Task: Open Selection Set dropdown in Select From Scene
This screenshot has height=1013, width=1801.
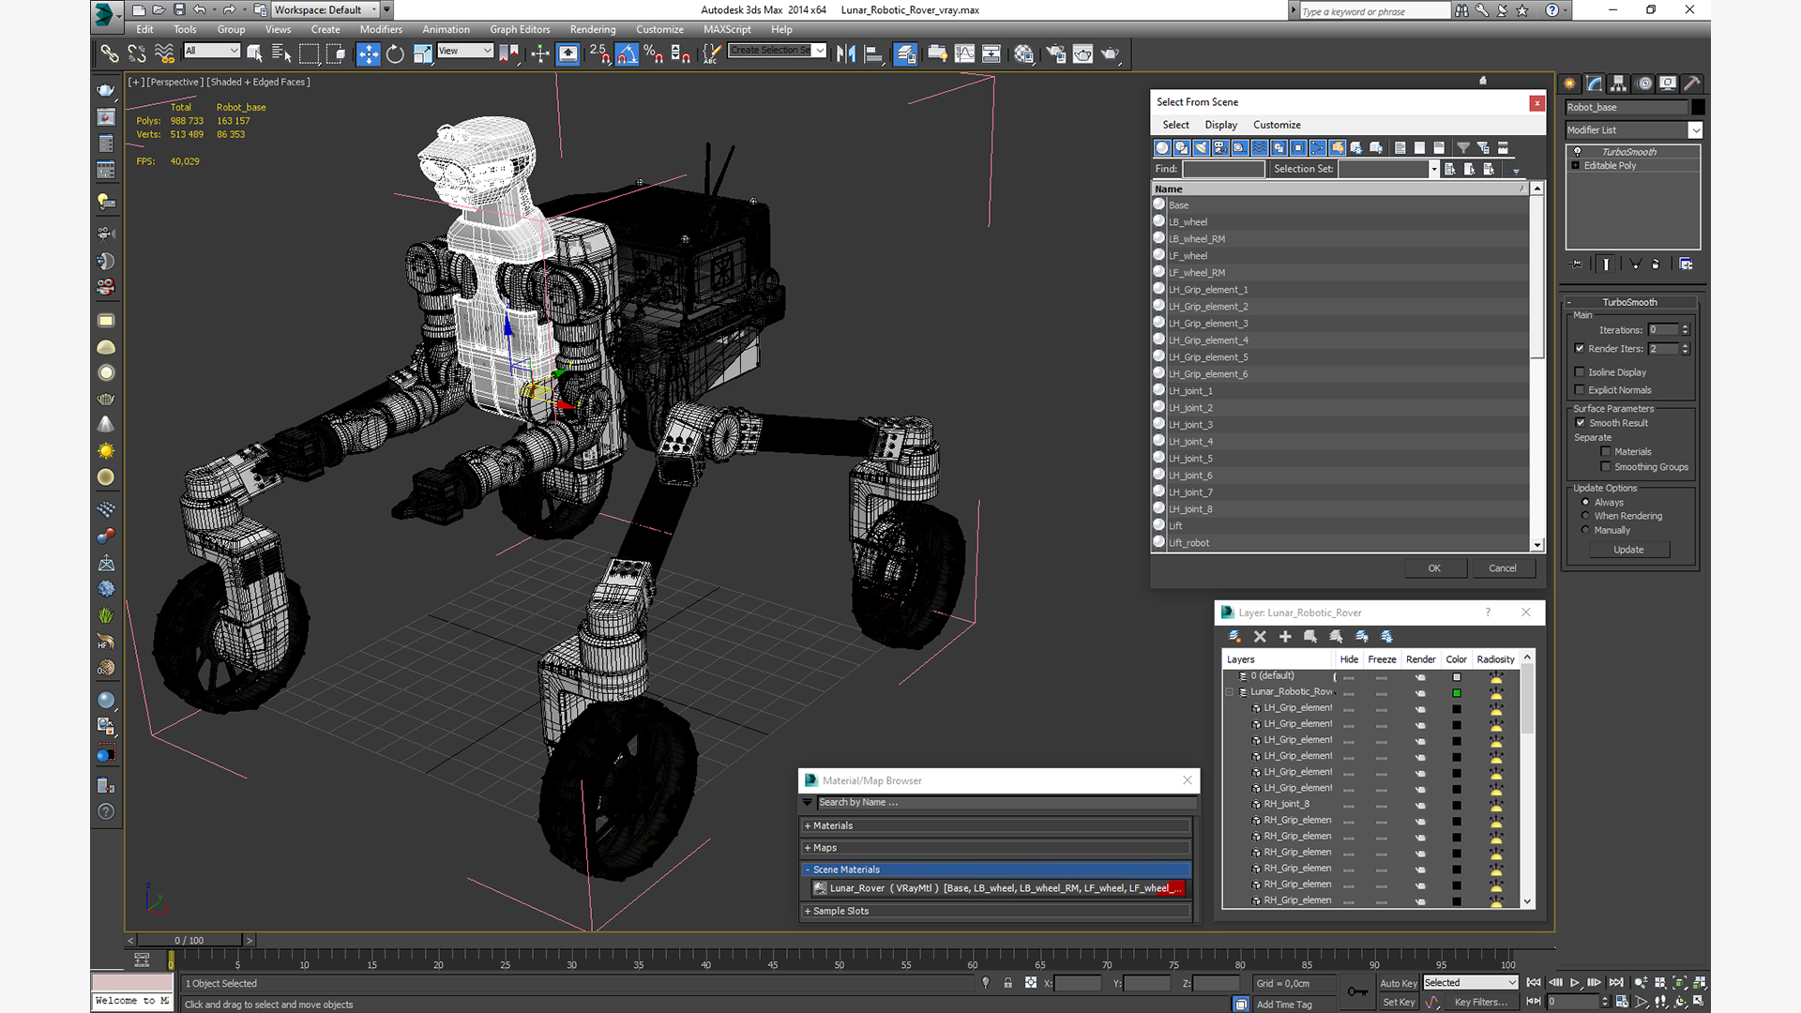Action: 1433,169
